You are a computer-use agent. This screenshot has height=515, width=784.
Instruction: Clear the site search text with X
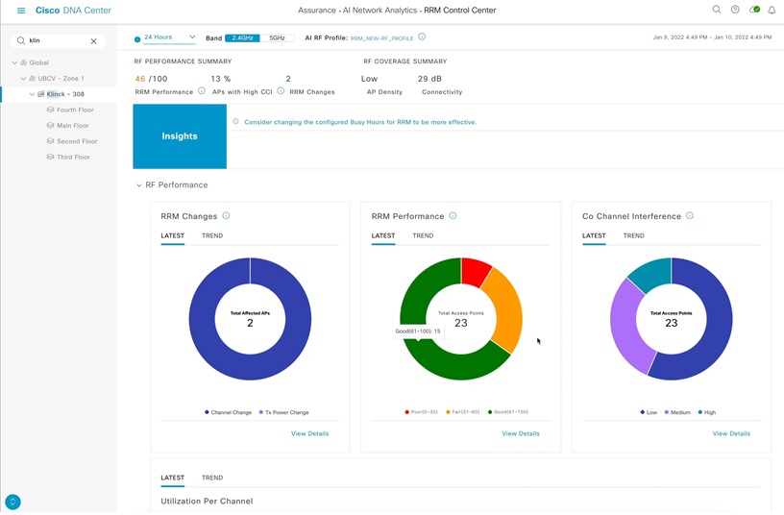[x=93, y=41]
